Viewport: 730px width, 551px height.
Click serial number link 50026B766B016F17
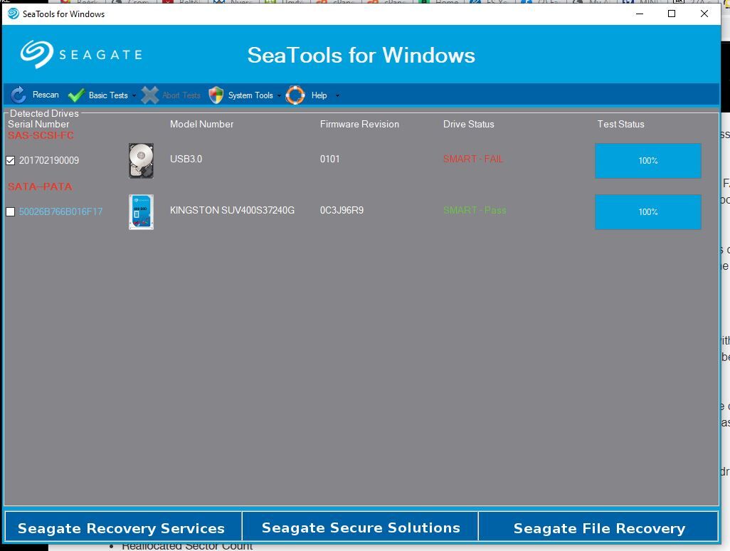tap(60, 211)
